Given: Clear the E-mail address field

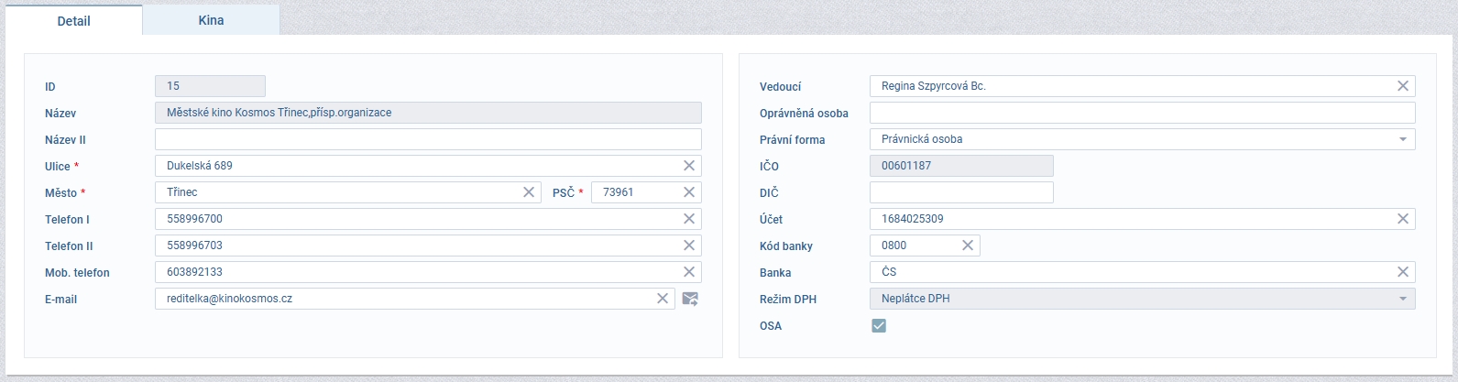Looking at the screenshot, I should coord(663,299).
